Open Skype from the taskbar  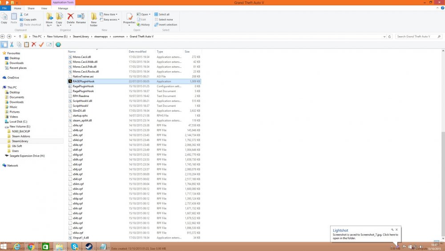[x=75, y=247]
